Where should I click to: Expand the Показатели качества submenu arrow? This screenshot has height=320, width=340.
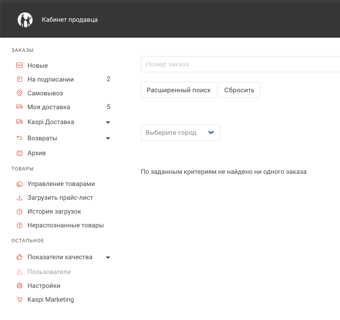[x=108, y=257]
